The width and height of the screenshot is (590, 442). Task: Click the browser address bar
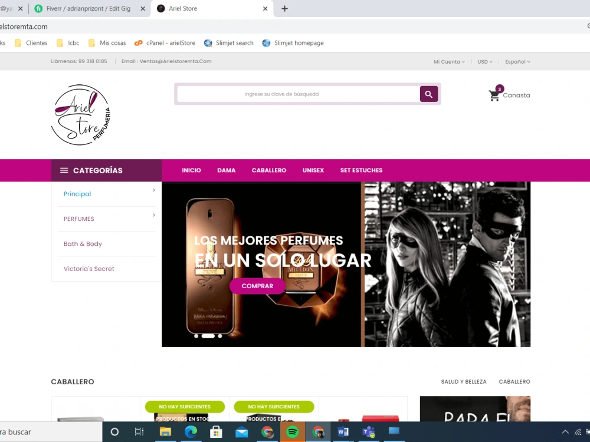coord(293,27)
